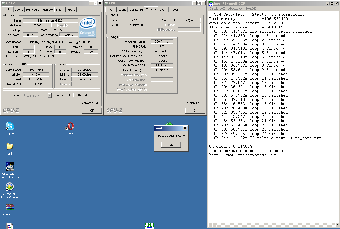Click the Multiplier x 12.0 value
The width and height of the screenshot is (340, 229).
(x=36, y=74)
